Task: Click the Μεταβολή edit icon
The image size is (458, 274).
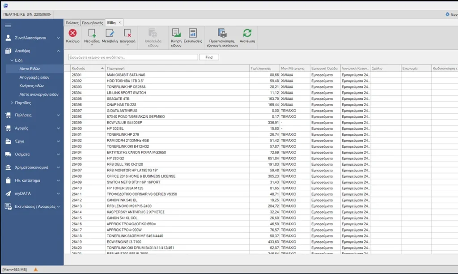Action: pyautogui.click(x=110, y=33)
